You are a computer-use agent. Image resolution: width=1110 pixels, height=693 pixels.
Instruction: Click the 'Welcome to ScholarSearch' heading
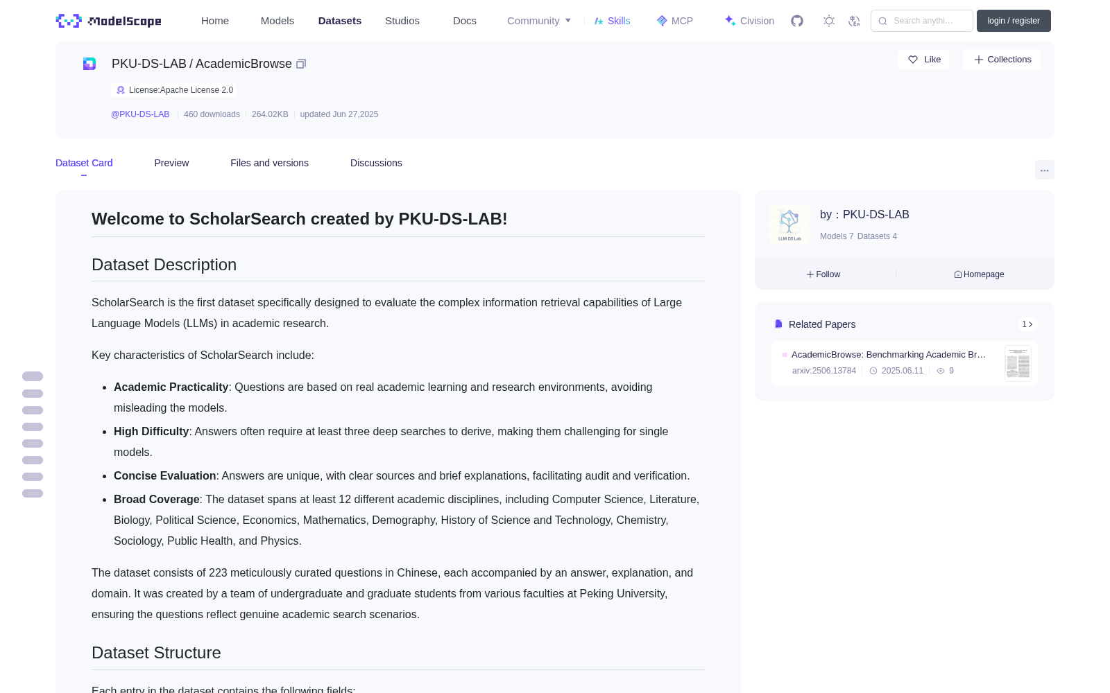click(300, 219)
